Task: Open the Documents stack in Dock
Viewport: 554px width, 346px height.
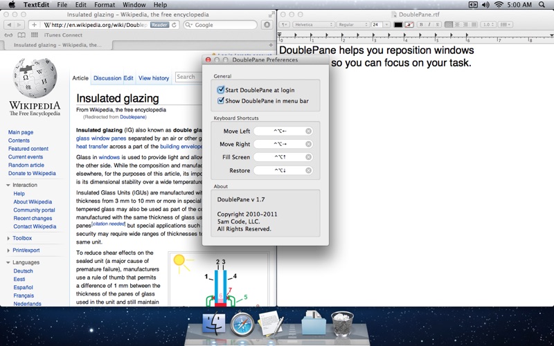Action: [x=314, y=322]
